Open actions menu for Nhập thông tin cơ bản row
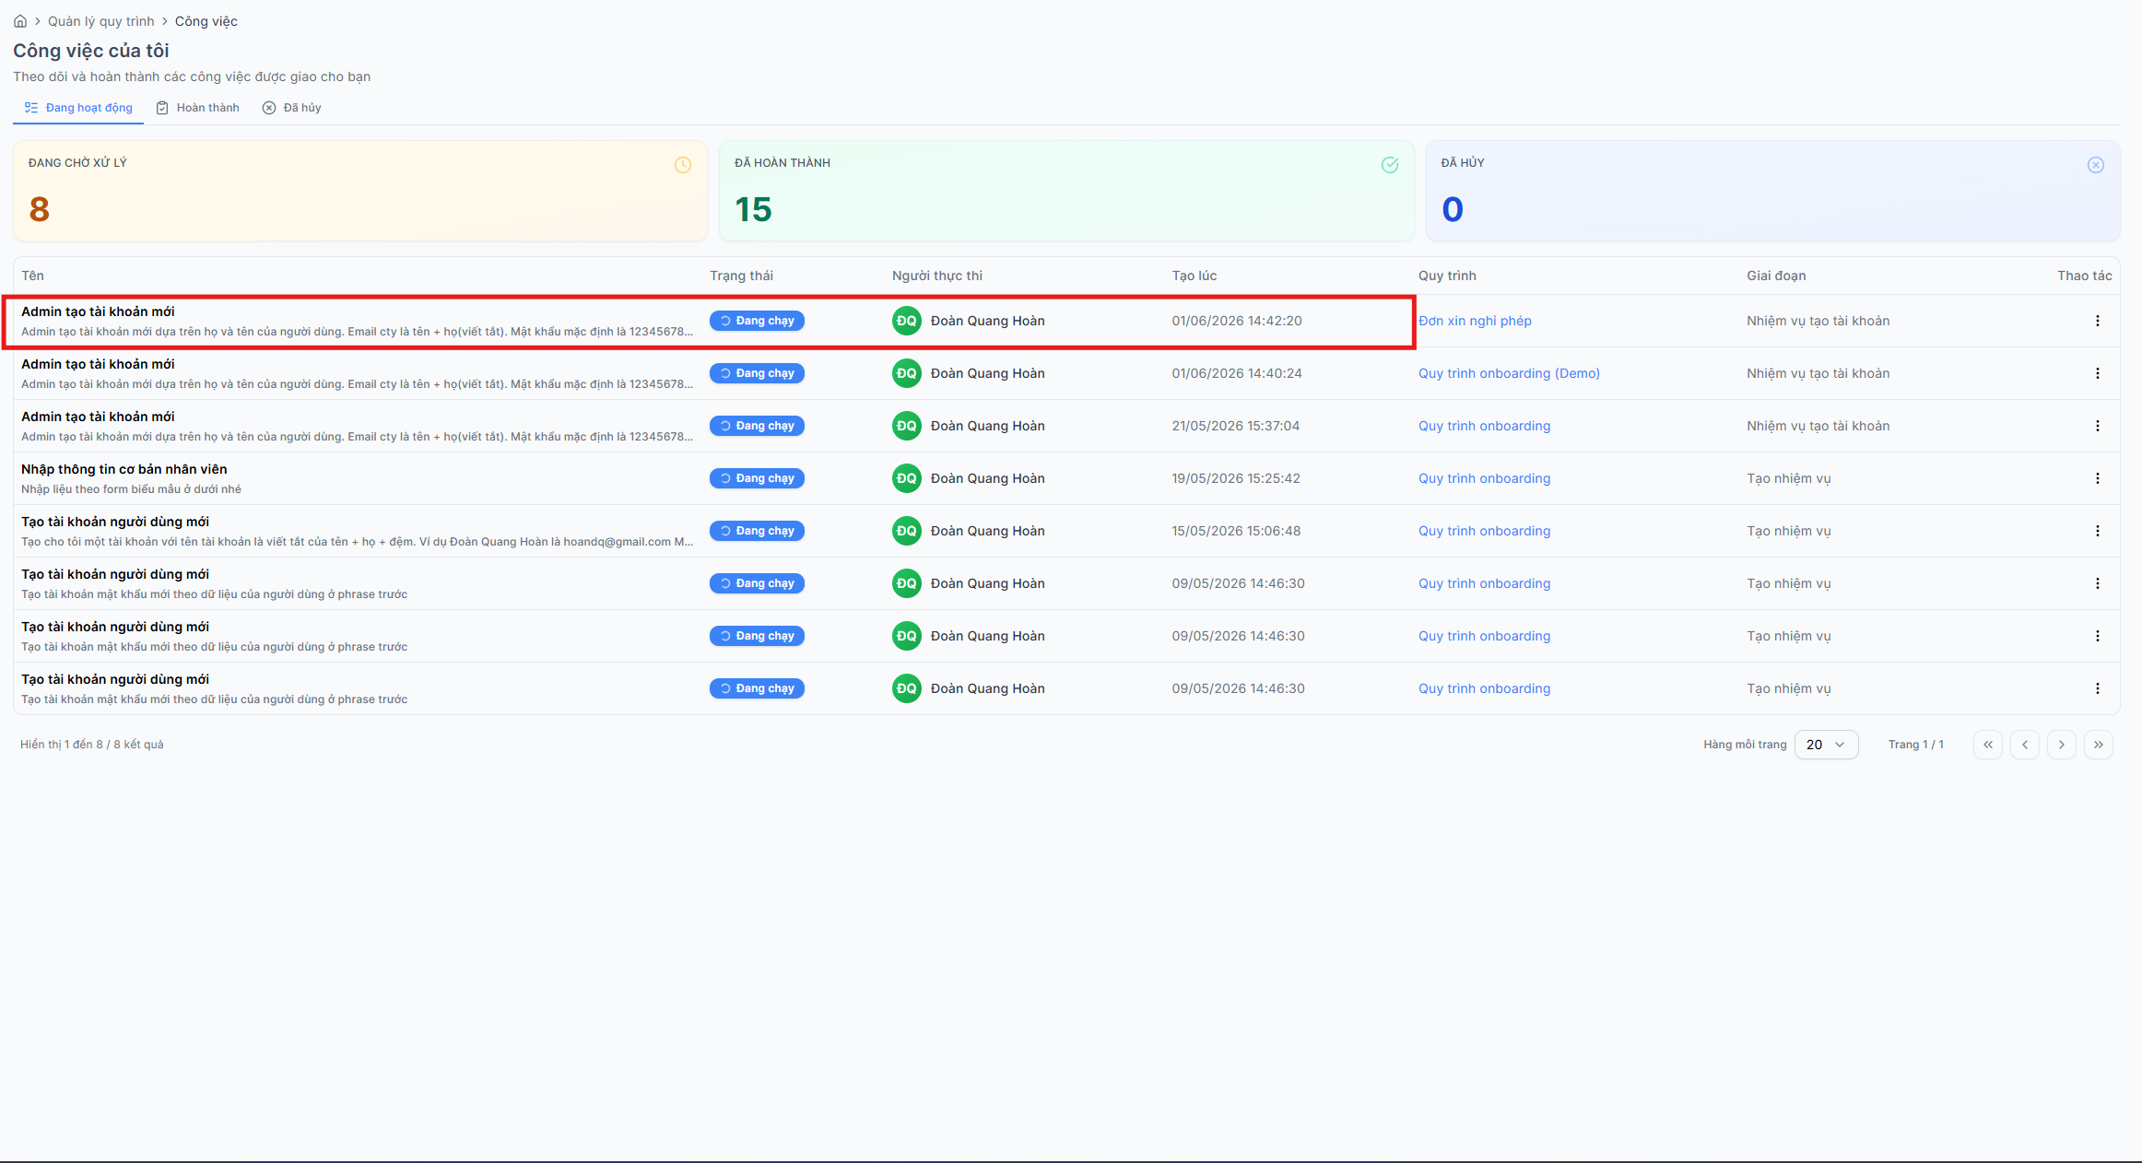2142x1163 pixels. click(x=2098, y=478)
